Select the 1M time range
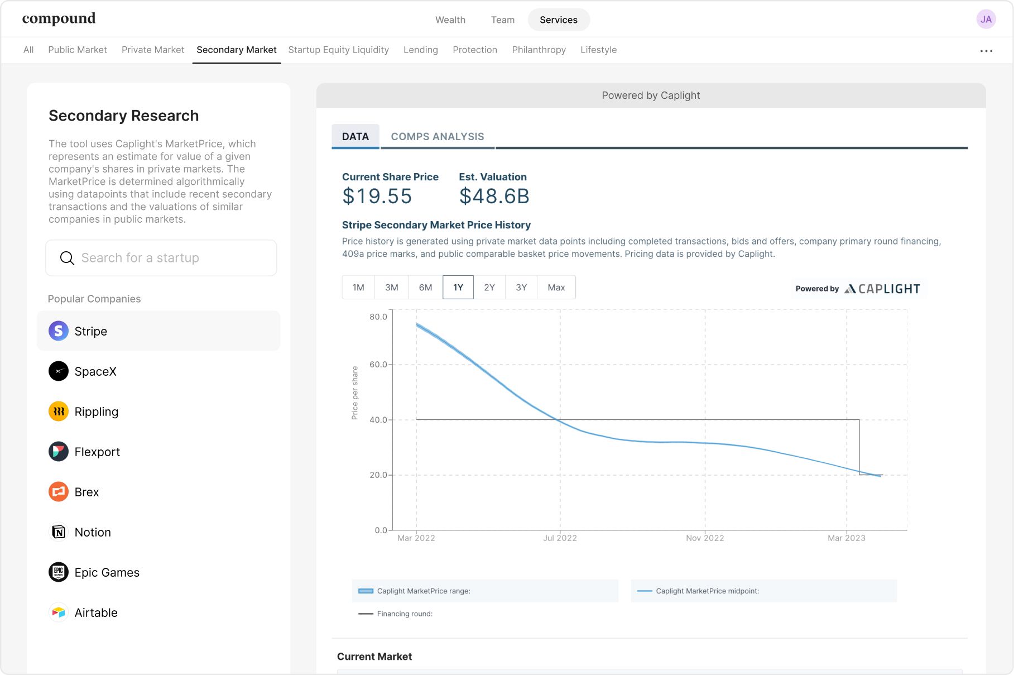Viewport: 1014px width, 675px height. (x=358, y=288)
